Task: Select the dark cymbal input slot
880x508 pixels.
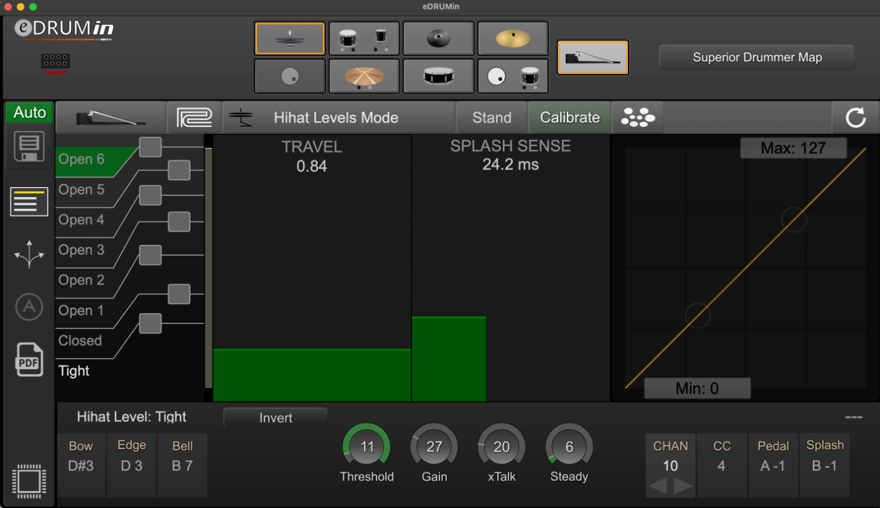Action: [438, 39]
